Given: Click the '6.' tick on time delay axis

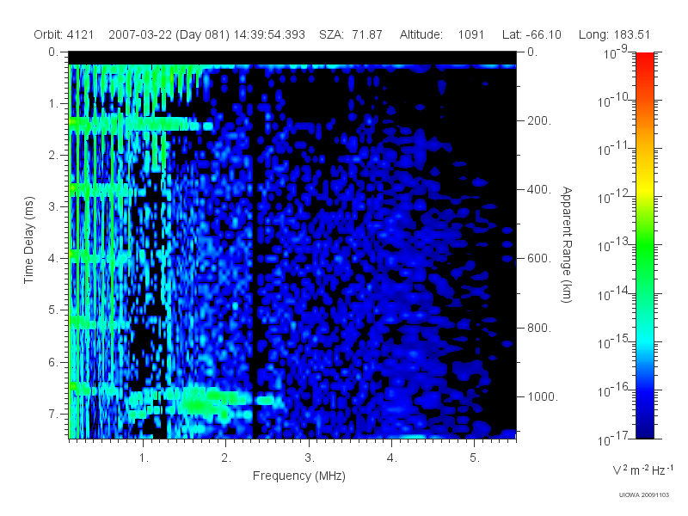Looking at the screenshot, I should click(53, 362).
